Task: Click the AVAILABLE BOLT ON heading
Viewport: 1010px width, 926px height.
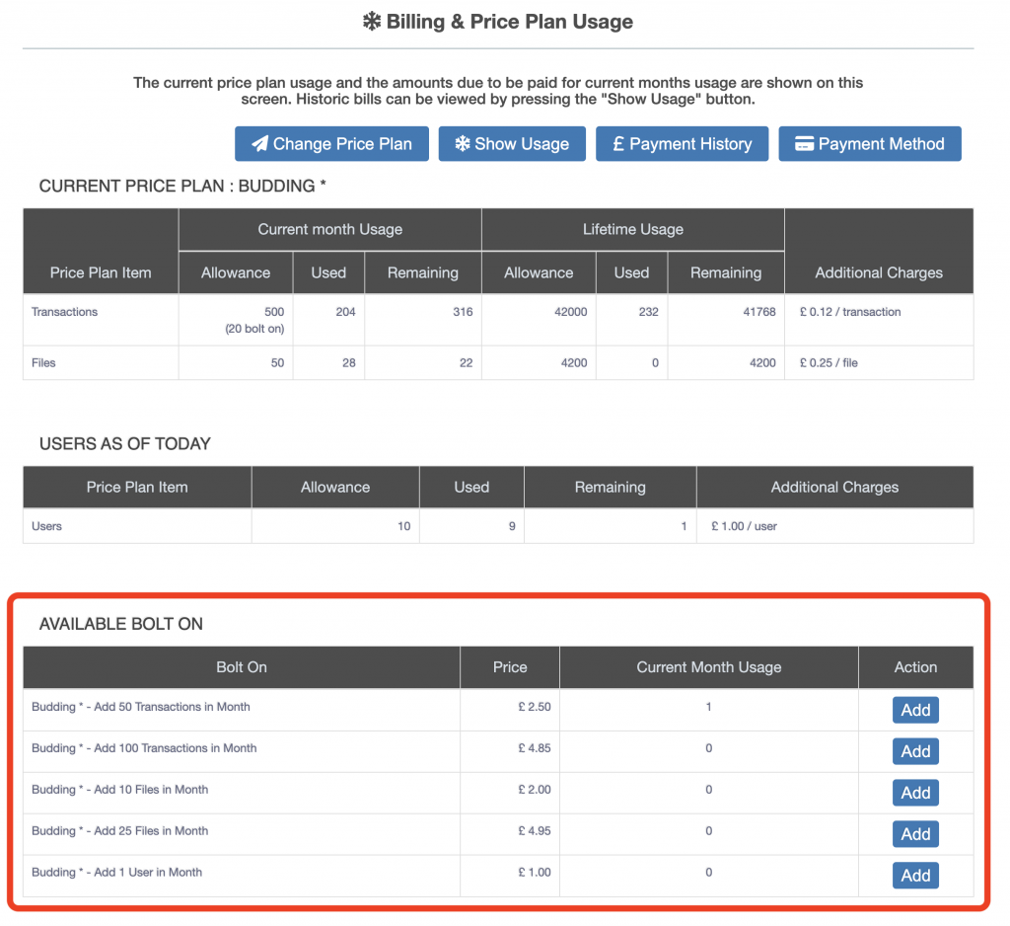Action: point(120,624)
